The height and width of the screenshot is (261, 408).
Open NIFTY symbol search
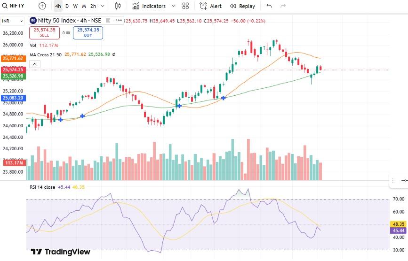(13, 6)
